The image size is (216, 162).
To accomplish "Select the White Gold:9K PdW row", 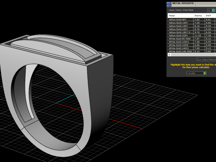I will (192, 39).
